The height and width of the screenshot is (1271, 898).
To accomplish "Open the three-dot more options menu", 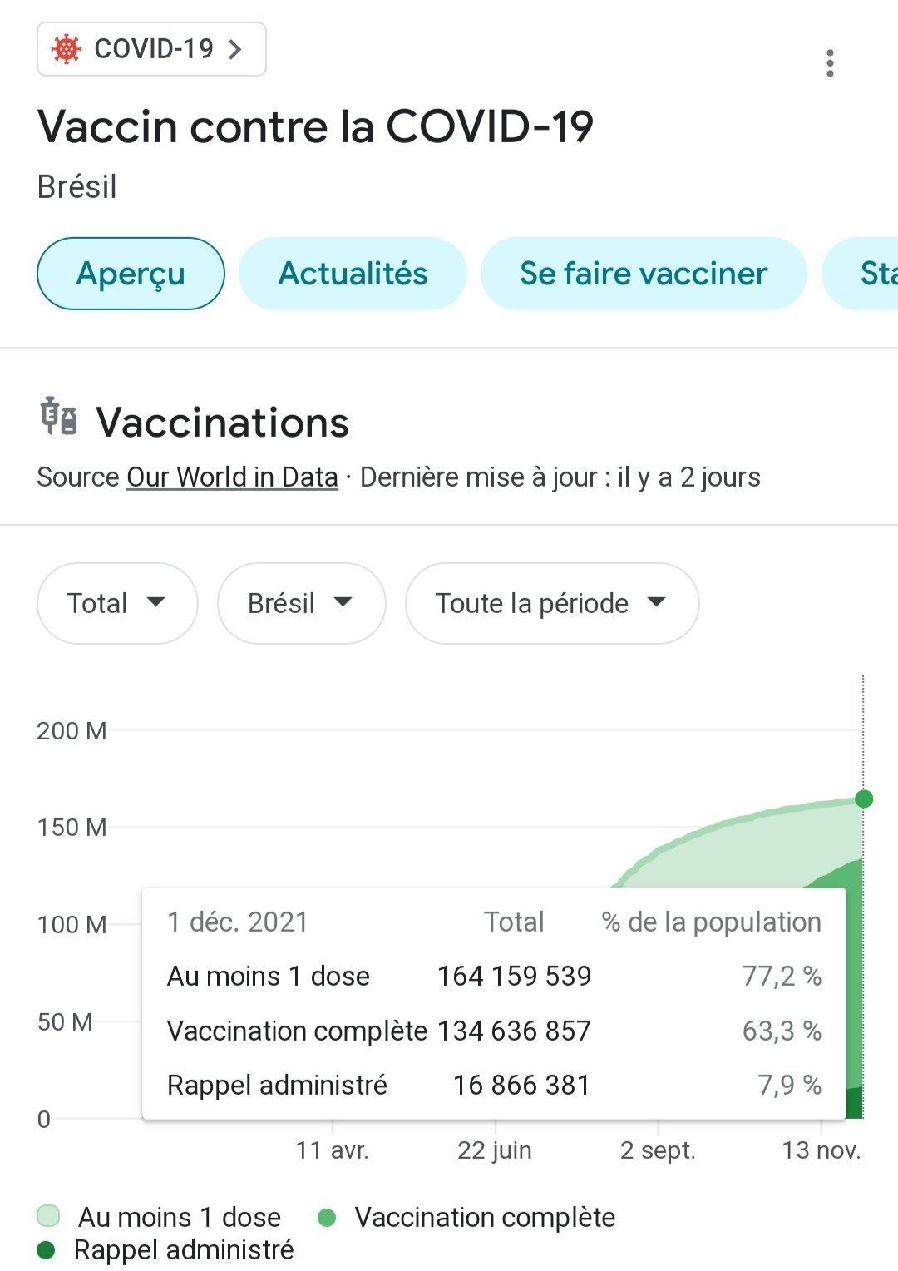I will click(829, 63).
